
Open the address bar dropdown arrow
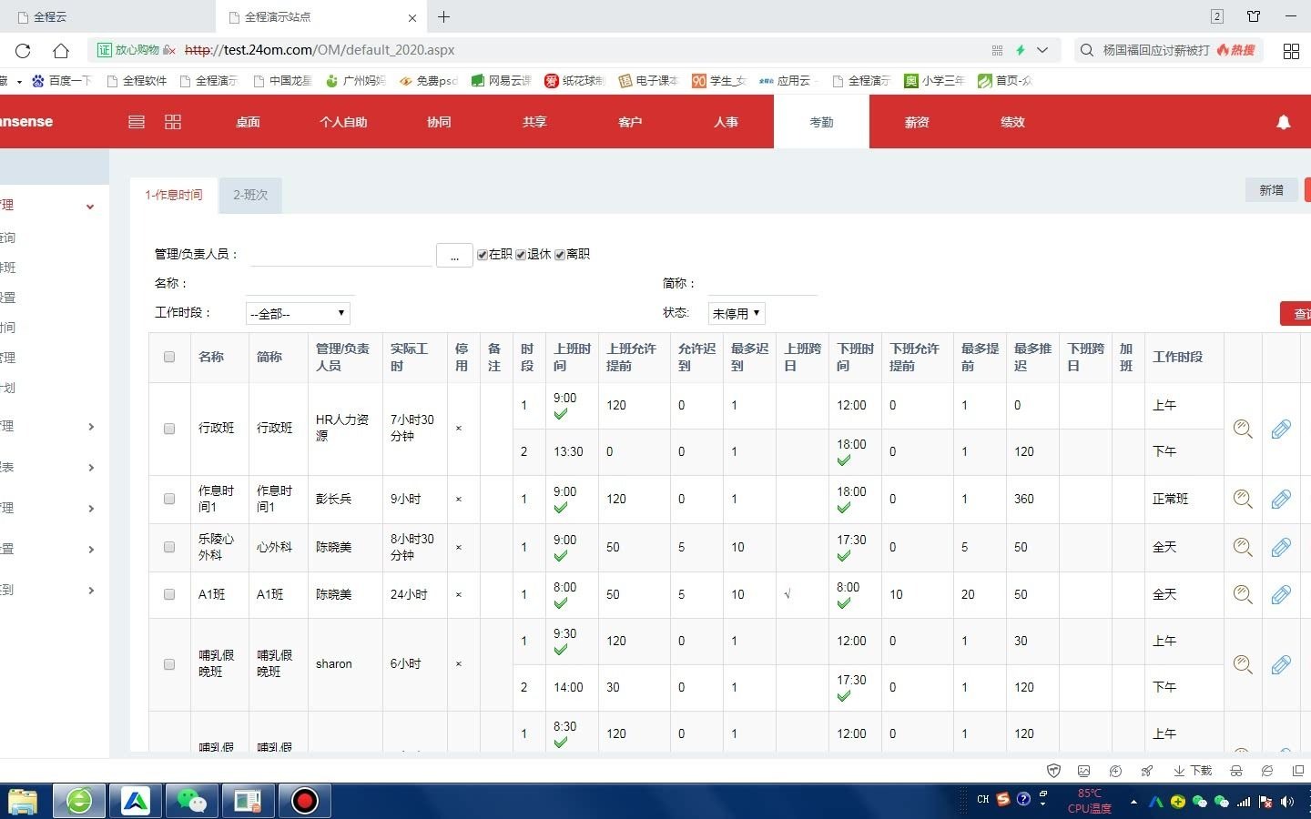click(x=1042, y=50)
